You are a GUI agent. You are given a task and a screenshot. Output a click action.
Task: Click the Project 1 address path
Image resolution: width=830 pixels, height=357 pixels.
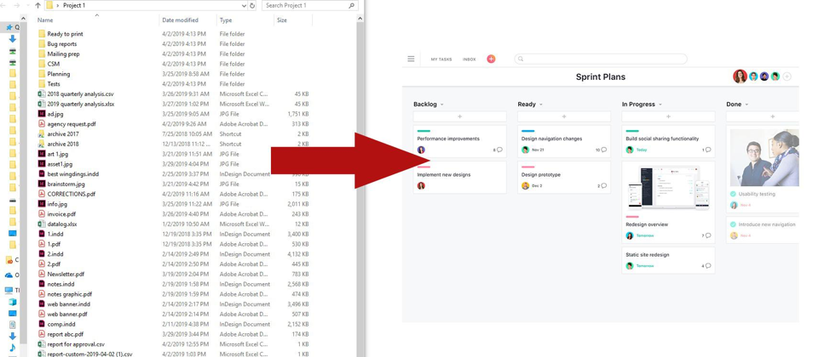pos(74,6)
